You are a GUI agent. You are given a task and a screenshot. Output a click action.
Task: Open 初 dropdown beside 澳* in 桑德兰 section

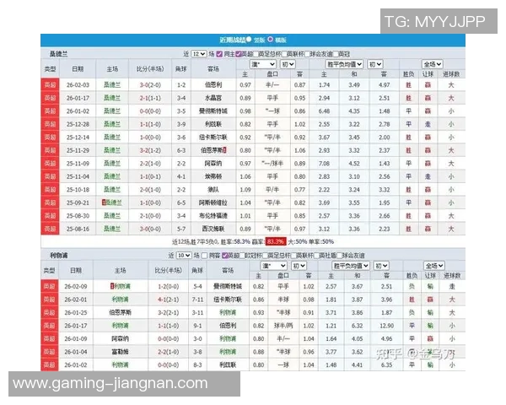tap(288, 64)
